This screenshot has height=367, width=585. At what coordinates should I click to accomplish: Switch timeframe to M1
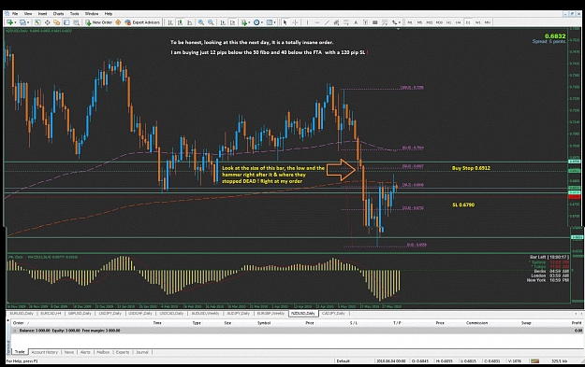410,22
